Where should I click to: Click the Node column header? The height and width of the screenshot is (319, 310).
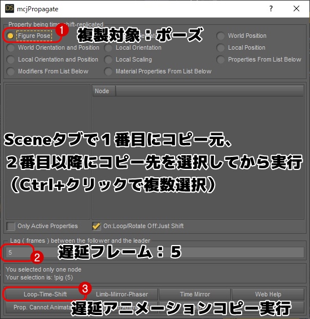pos(104,91)
